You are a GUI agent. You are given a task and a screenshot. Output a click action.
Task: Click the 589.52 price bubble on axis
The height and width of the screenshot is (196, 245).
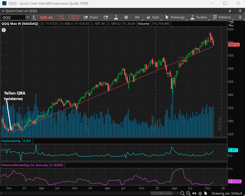coord(234,45)
